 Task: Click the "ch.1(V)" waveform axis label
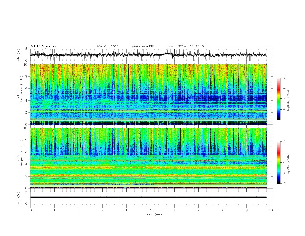coord(18,55)
